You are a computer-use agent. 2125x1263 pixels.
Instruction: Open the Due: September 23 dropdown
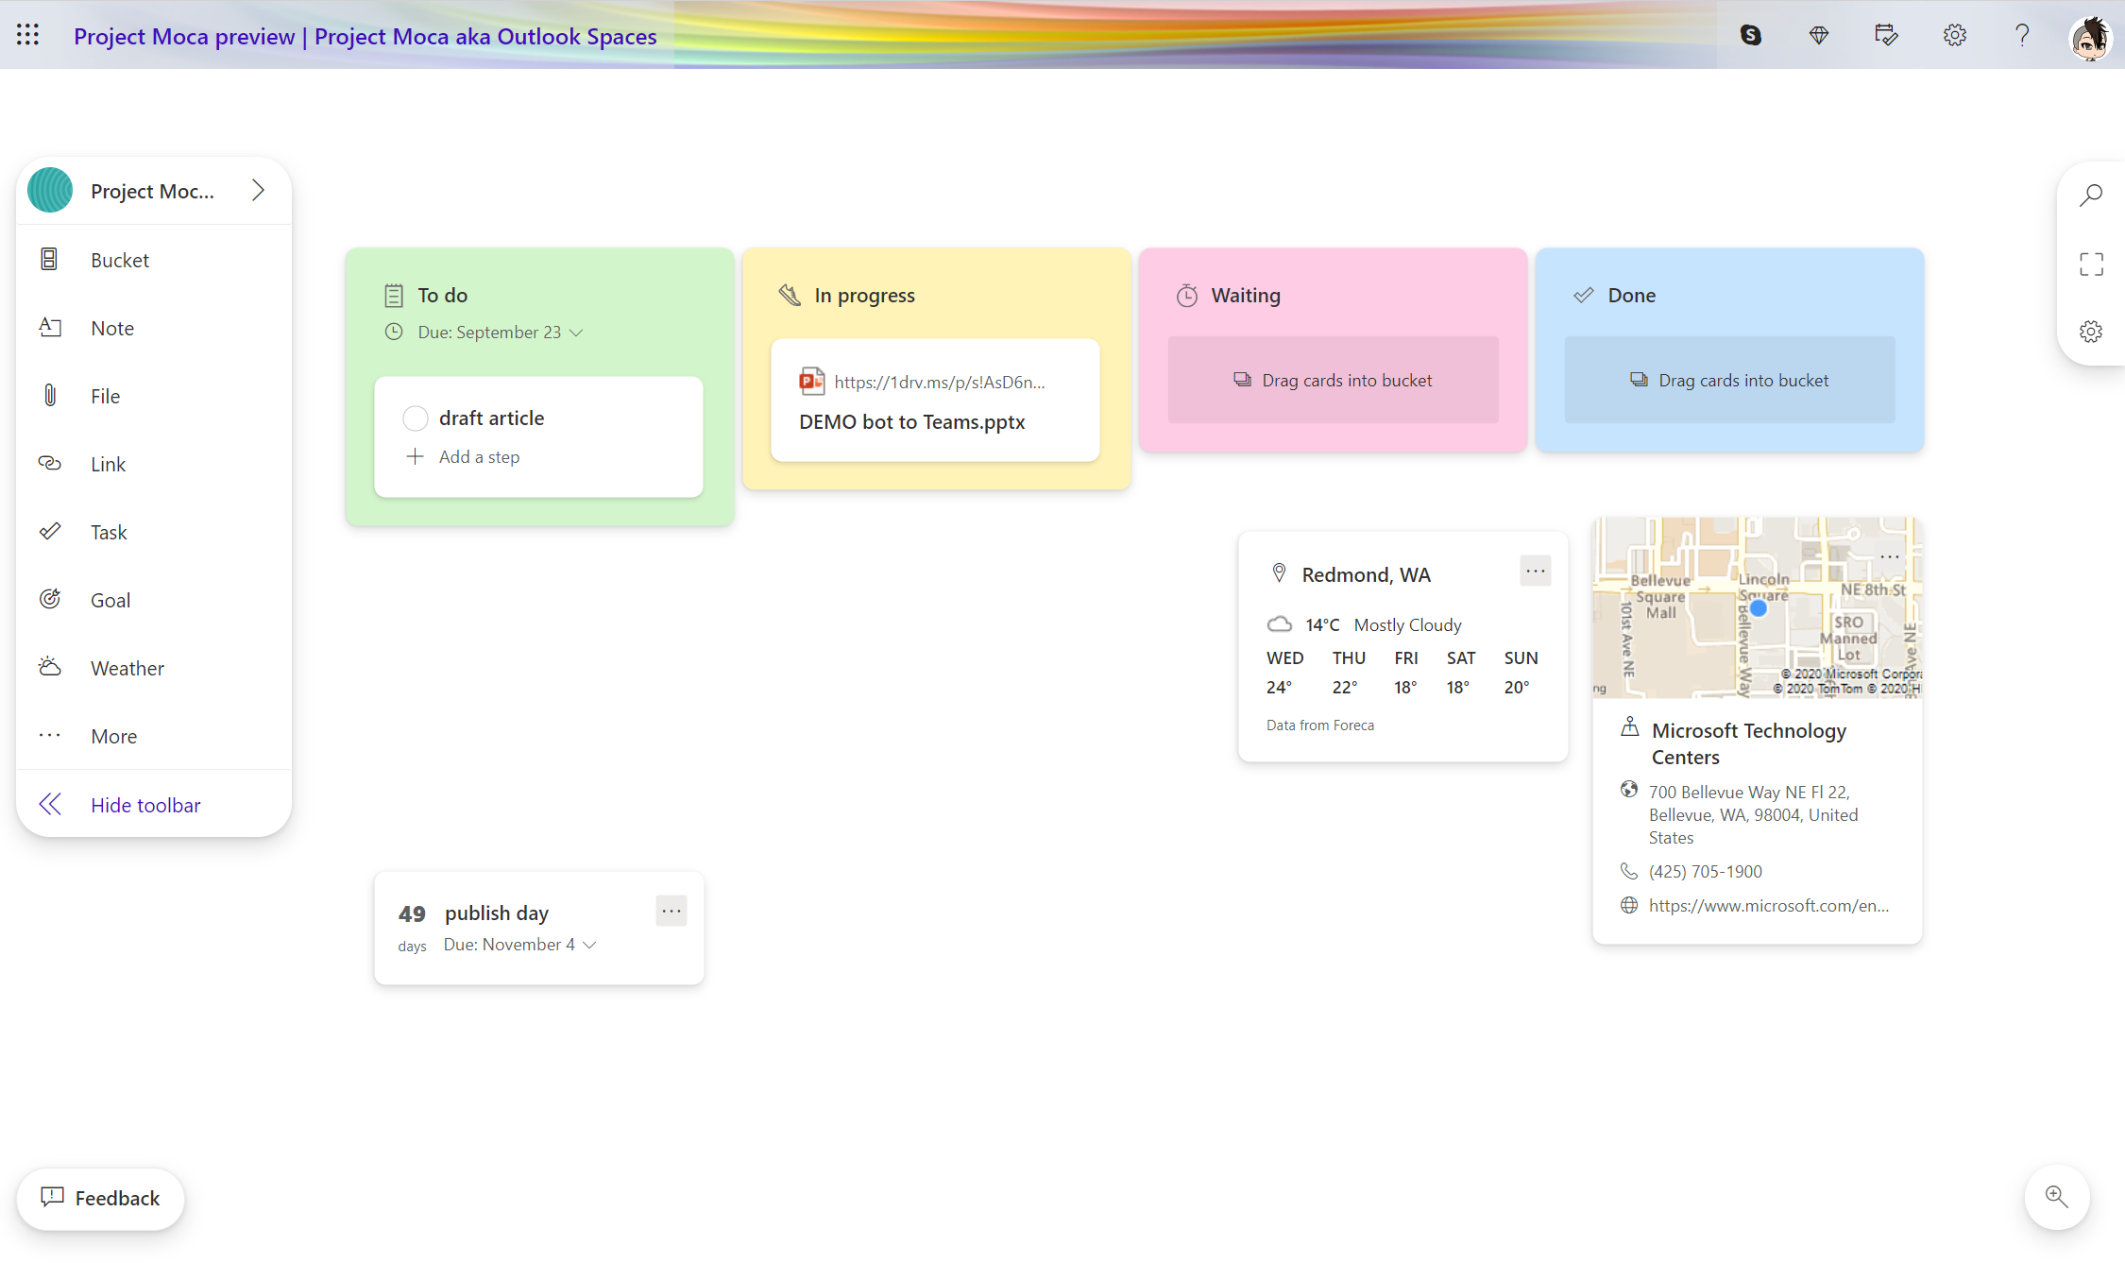[x=501, y=332]
